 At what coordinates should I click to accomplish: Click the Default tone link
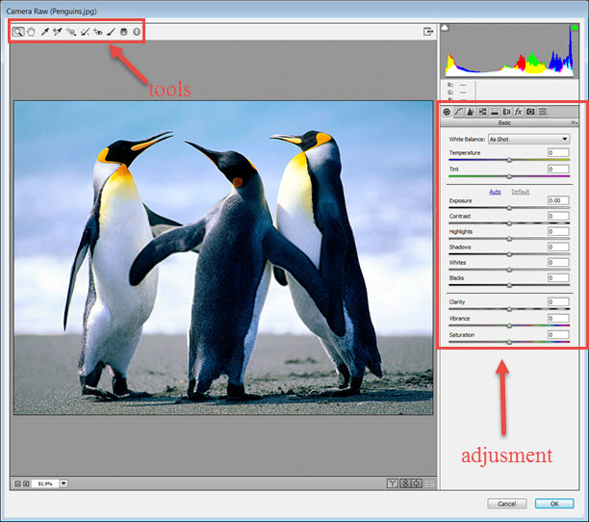(x=521, y=192)
